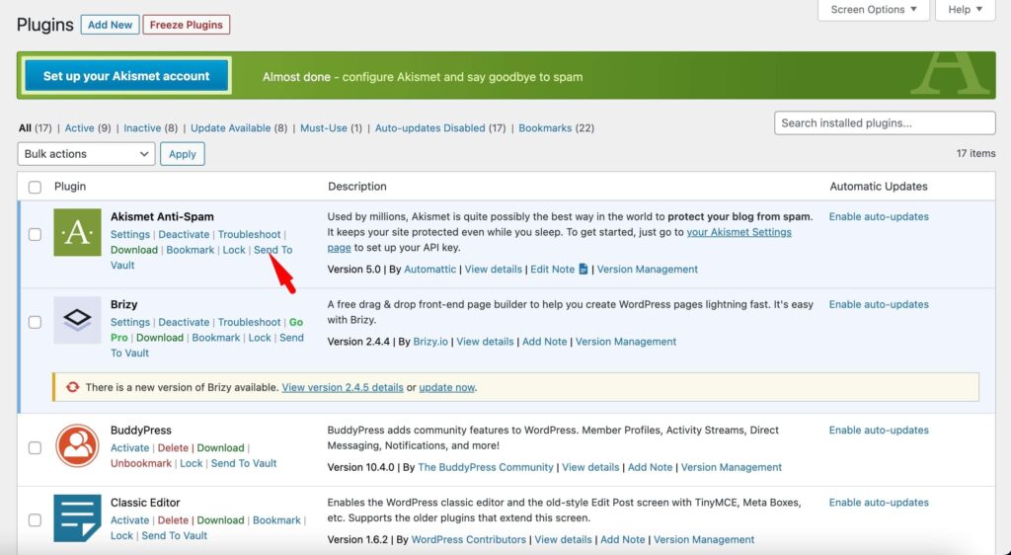This screenshot has height=555, width=1011.
Task: Deactivate the Brizy plugin
Action: (x=184, y=322)
